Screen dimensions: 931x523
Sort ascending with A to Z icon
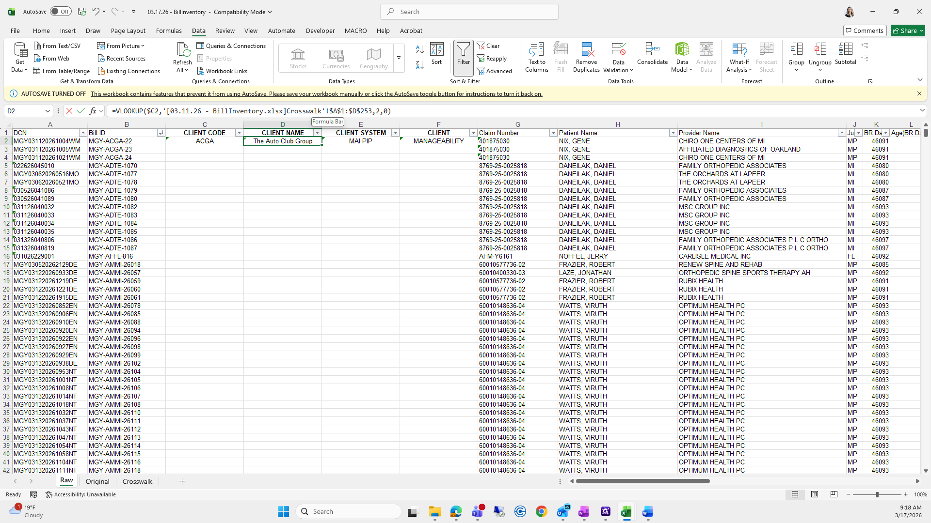point(420,49)
